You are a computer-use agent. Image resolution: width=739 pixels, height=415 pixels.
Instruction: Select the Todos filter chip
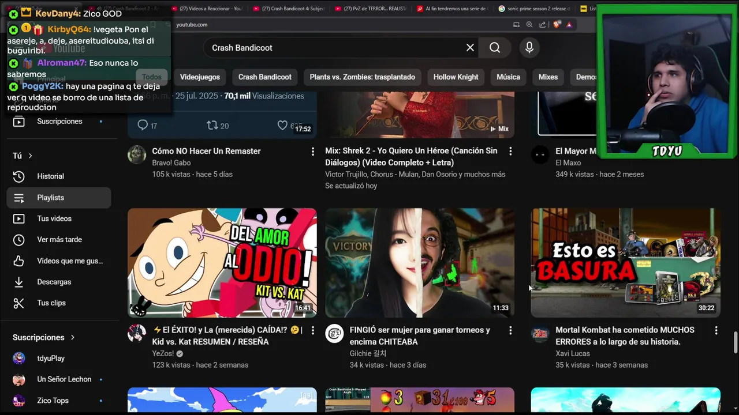pos(152,77)
